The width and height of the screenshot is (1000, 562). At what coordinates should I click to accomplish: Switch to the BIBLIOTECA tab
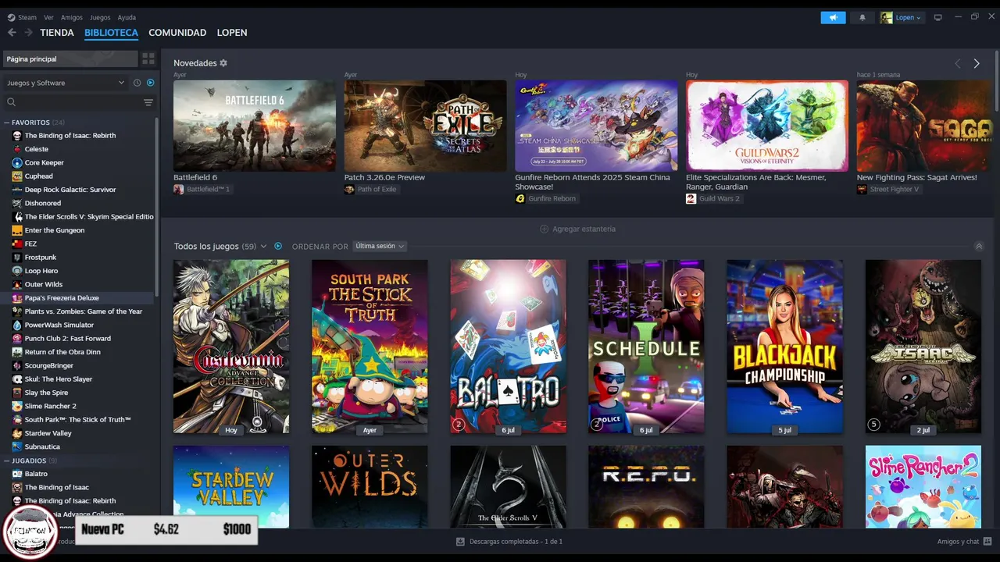(x=111, y=33)
